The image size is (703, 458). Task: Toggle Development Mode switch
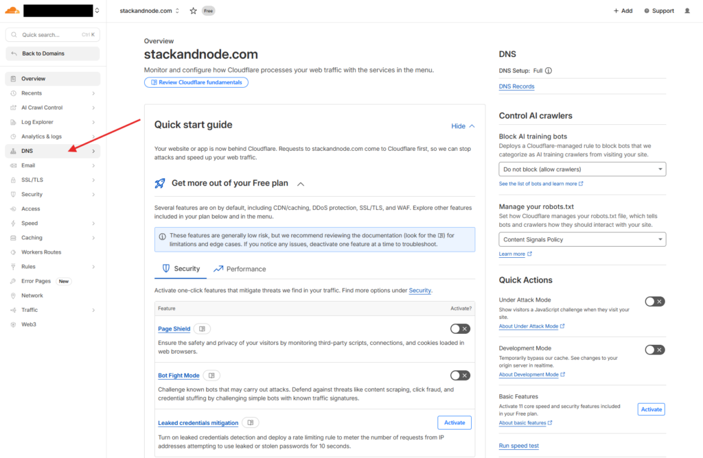(655, 350)
